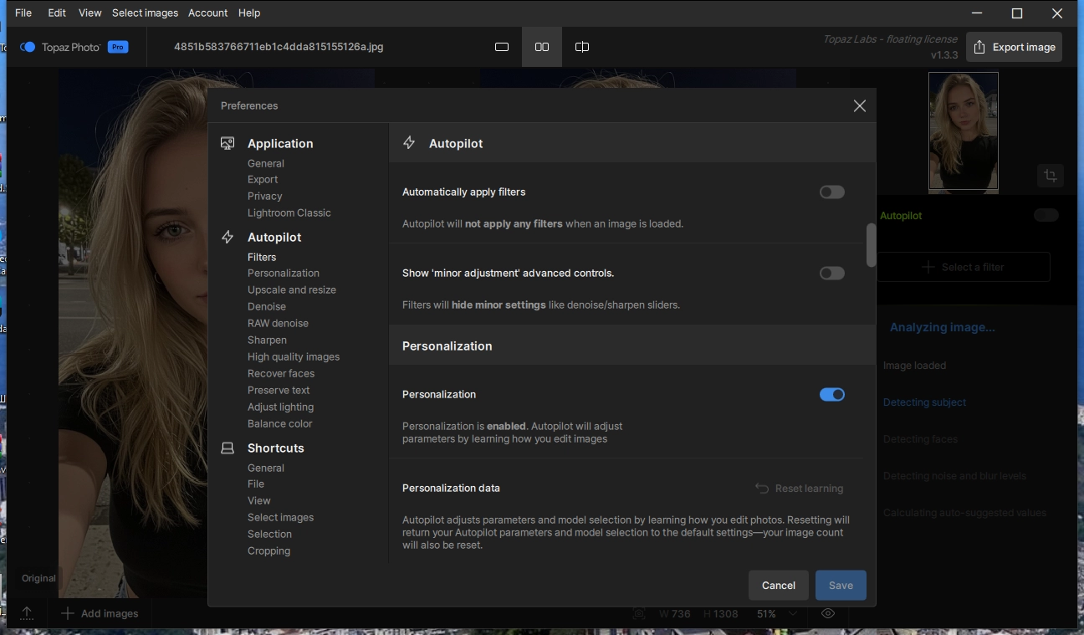Viewport: 1084px width, 635px height.
Task: Close the Preferences dialog with X
Action: click(859, 106)
